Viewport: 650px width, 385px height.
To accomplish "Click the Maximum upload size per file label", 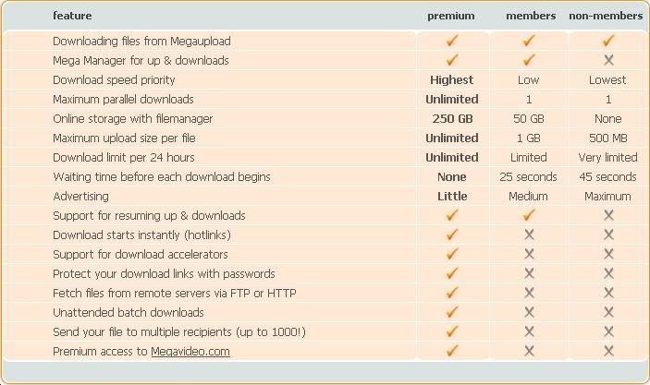I will coord(124,138).
